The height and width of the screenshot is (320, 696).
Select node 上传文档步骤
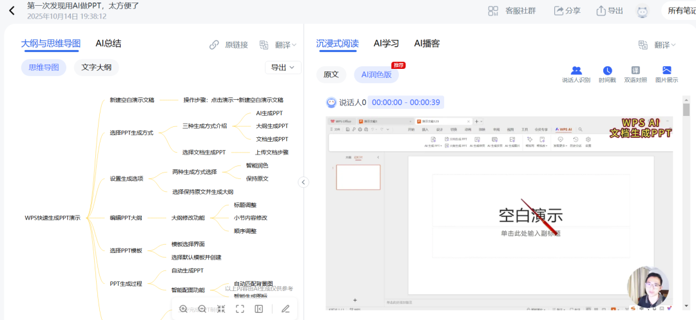click(272, 152)
